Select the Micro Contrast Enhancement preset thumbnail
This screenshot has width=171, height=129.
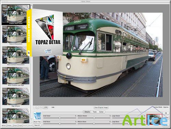click(16, 55)
